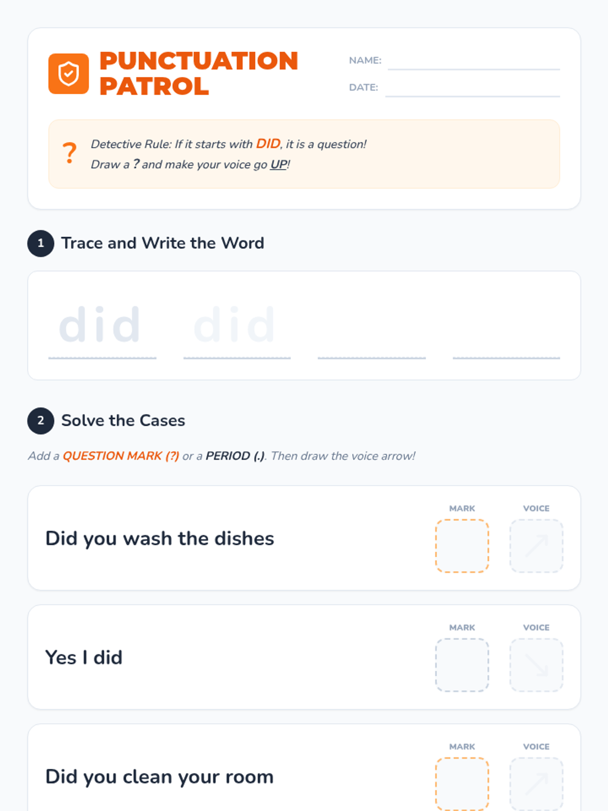Click the number 2 section badge
608x811 pixels.
41,421
